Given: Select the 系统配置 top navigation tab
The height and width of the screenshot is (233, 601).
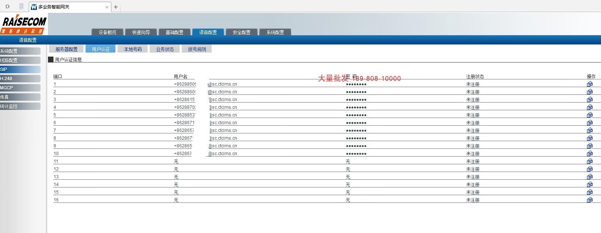Looking at the screenshot, I should [x=275, y=32].
